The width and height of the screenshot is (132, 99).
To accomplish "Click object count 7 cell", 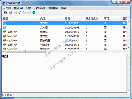I will (x=86, y=45).
